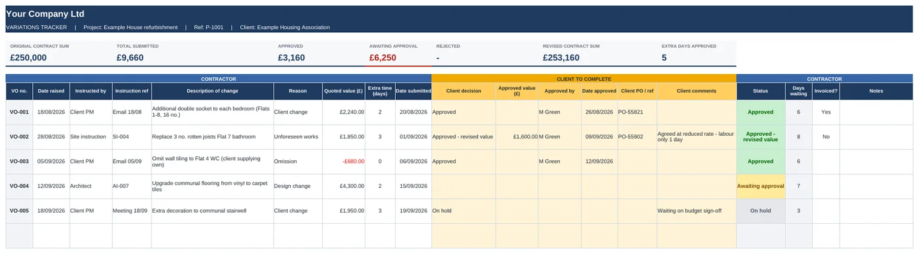Select the extra days approved value 5
Image resolution: width=919 pixels, height=254 pixels.
(664, 58)
